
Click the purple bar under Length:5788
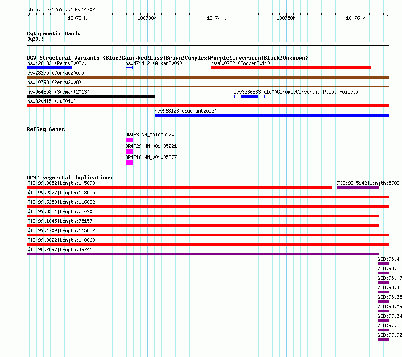click(x=358, y=188)
